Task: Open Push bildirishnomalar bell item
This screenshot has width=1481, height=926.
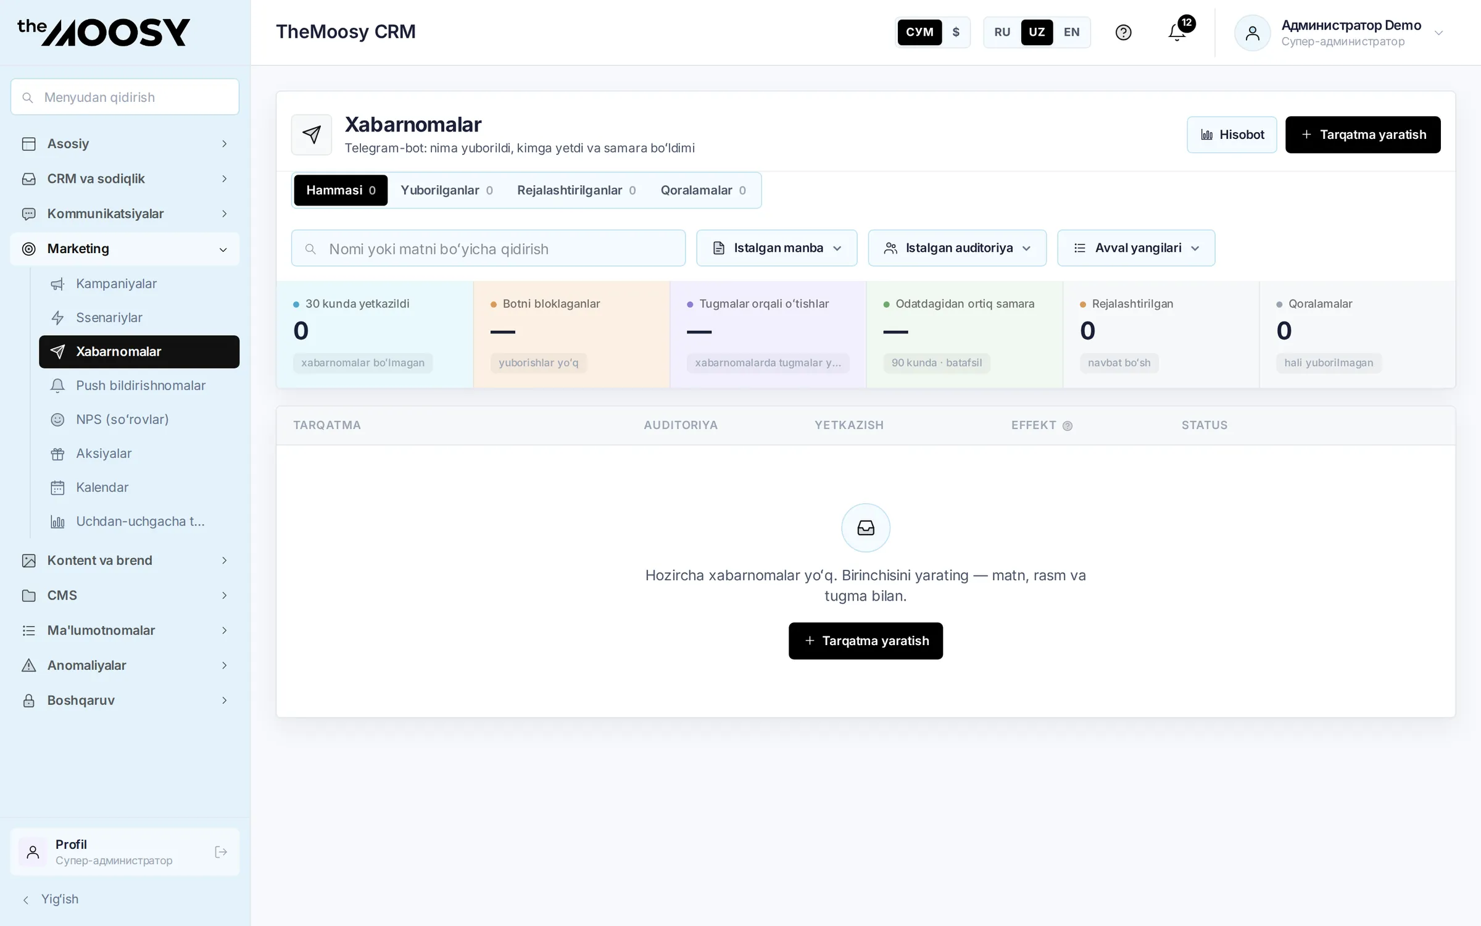Action: [139, 385]
